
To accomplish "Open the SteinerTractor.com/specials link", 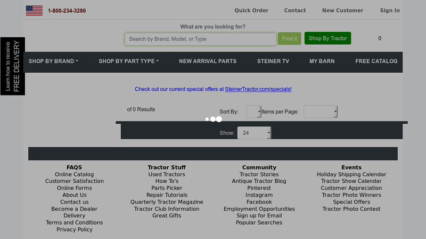I will tap(258, 89).
